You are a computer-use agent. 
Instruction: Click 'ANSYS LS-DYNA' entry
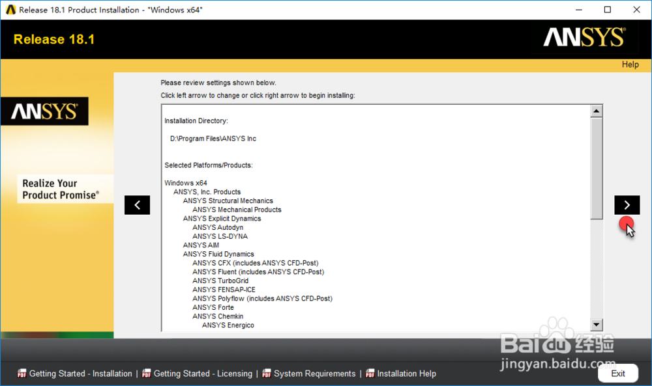[x=220, y=236]
